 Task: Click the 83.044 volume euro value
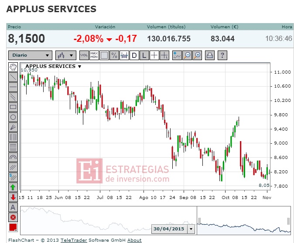pos(222,39)
